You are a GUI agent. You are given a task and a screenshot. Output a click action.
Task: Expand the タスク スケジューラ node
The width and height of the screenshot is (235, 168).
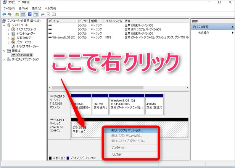[9, 29]
